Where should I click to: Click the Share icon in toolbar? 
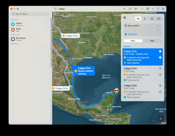point(158,9)
